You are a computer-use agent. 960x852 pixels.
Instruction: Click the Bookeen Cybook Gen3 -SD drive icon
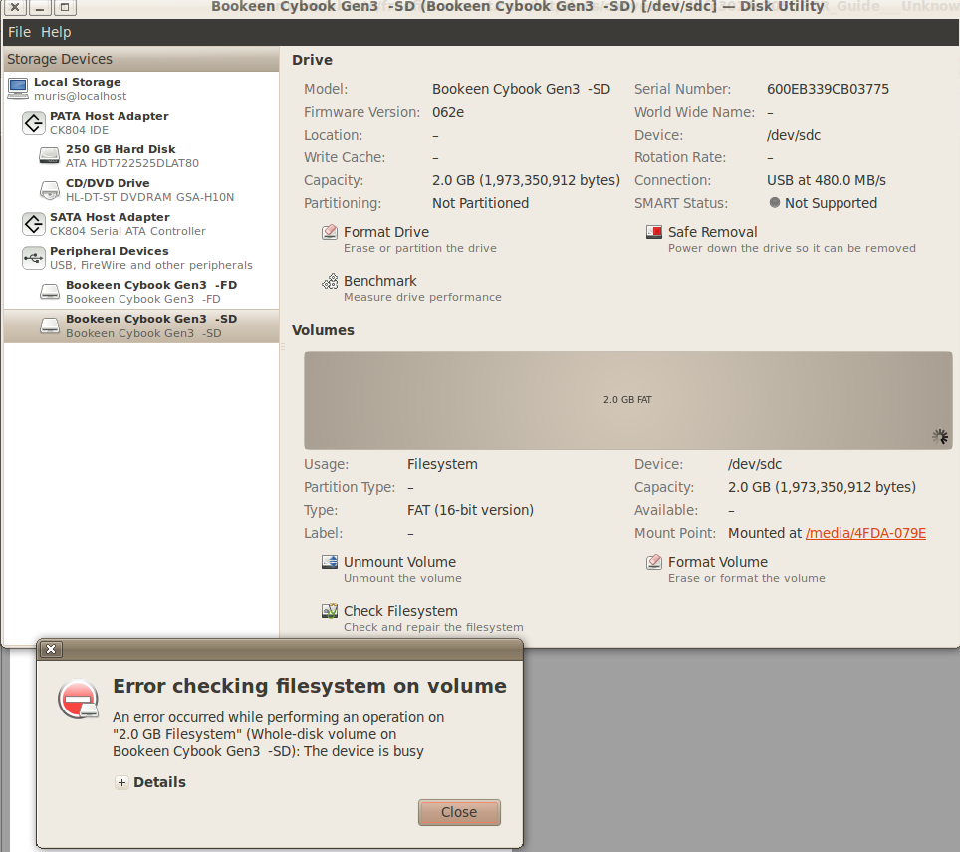[x=49, y=325]
